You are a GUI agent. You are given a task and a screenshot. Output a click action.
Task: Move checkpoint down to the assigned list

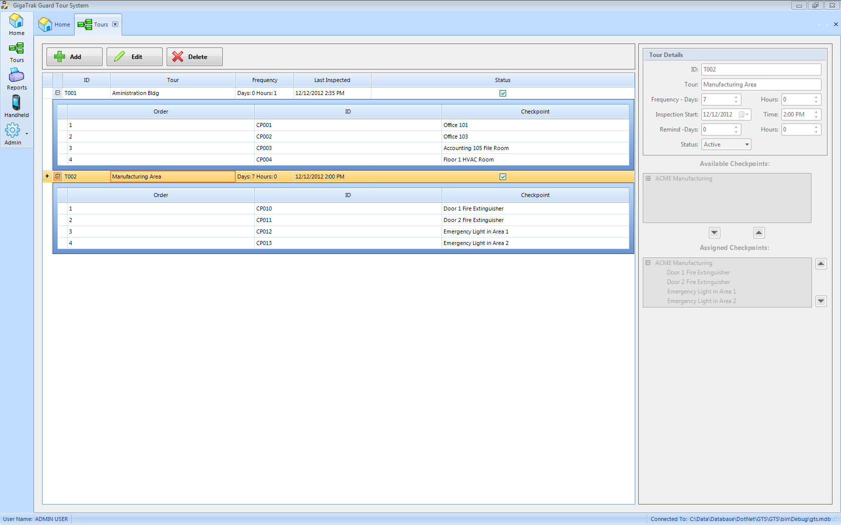coord(714,232)
